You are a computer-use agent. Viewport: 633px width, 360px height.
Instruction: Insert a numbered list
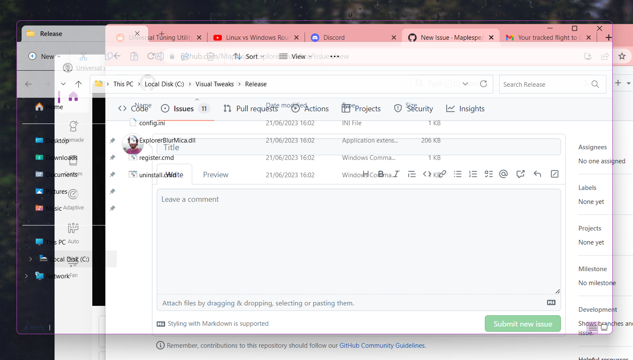pyautogui.click(x=473, y=173)
